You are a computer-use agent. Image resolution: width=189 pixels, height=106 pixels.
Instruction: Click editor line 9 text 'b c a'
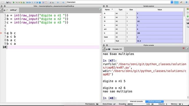tap(11, 44)
